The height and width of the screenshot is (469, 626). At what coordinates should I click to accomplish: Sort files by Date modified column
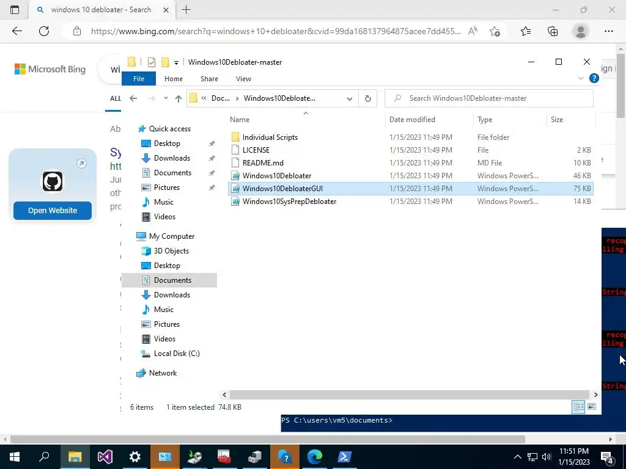[x=412, y=120]
